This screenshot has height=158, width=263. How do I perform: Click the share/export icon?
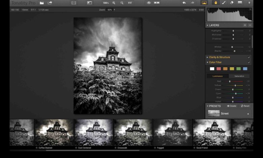pyautogui.click(x=50, y=3)
